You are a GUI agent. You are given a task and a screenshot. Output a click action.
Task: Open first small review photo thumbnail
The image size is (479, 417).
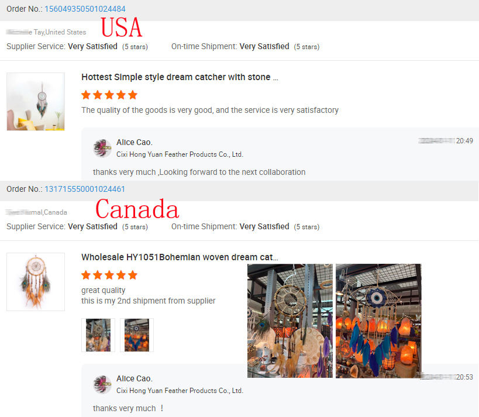pyautogui.click(x=98, y=335)
